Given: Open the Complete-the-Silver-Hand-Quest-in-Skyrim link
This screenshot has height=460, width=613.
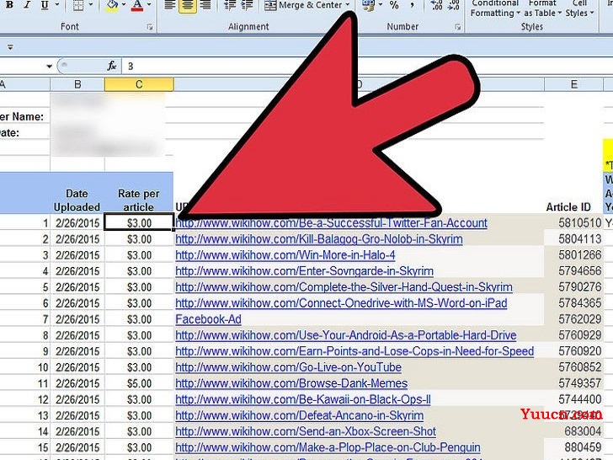Looking at the screenshot, I should click(344, 287).
